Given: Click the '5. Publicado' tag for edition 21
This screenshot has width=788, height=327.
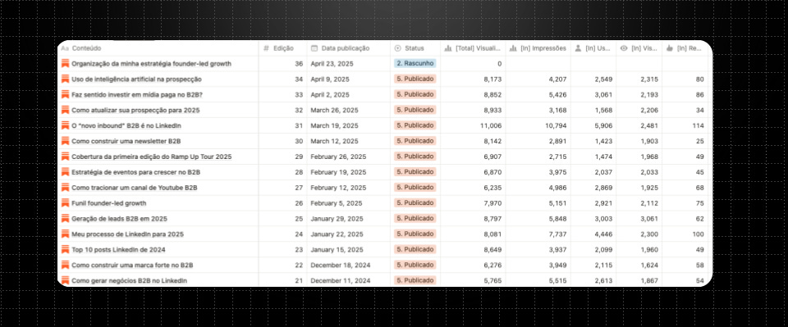Looking at the screenshot, I should click(415, 280).
